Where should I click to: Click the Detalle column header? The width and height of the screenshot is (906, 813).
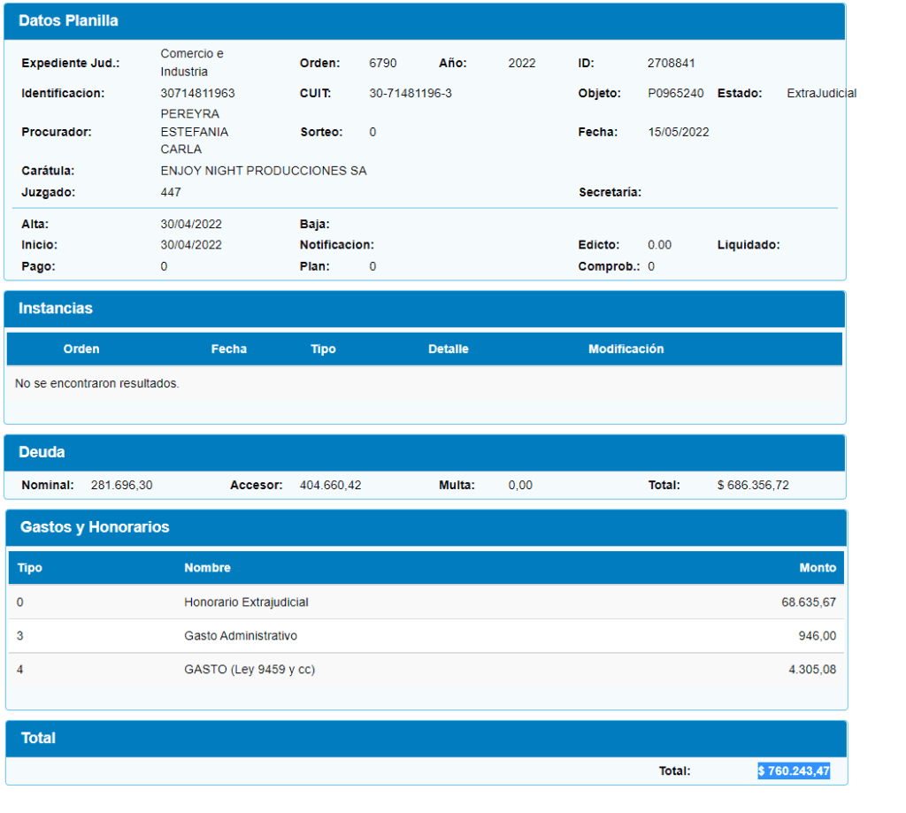pos(448,349)
